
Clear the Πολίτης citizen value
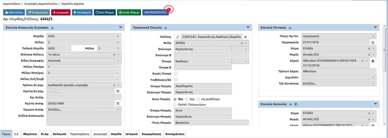(246, 37)
